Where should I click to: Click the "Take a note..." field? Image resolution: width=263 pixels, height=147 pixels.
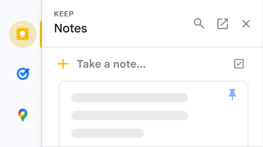click(111, 64)
